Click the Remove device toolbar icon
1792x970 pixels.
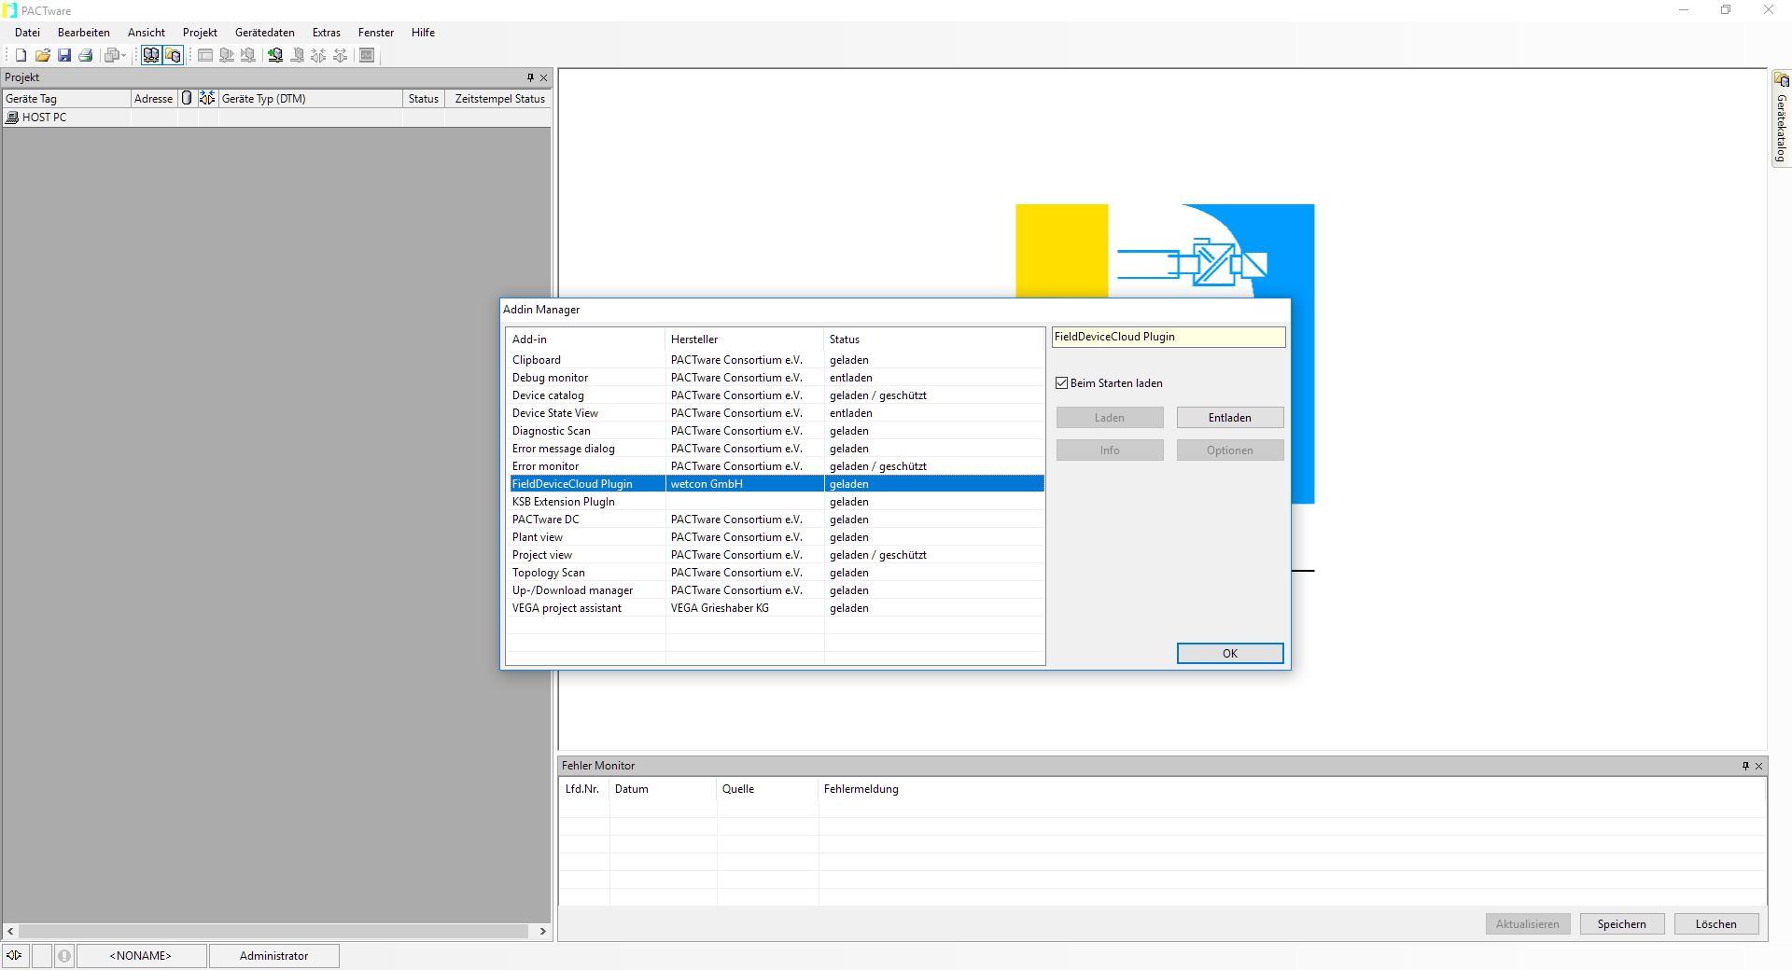tap(297, 55)
